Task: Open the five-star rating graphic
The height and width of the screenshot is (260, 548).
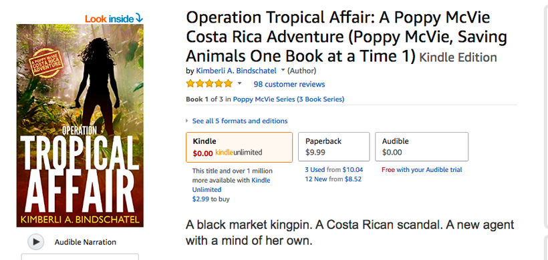Action: (209, 83)
